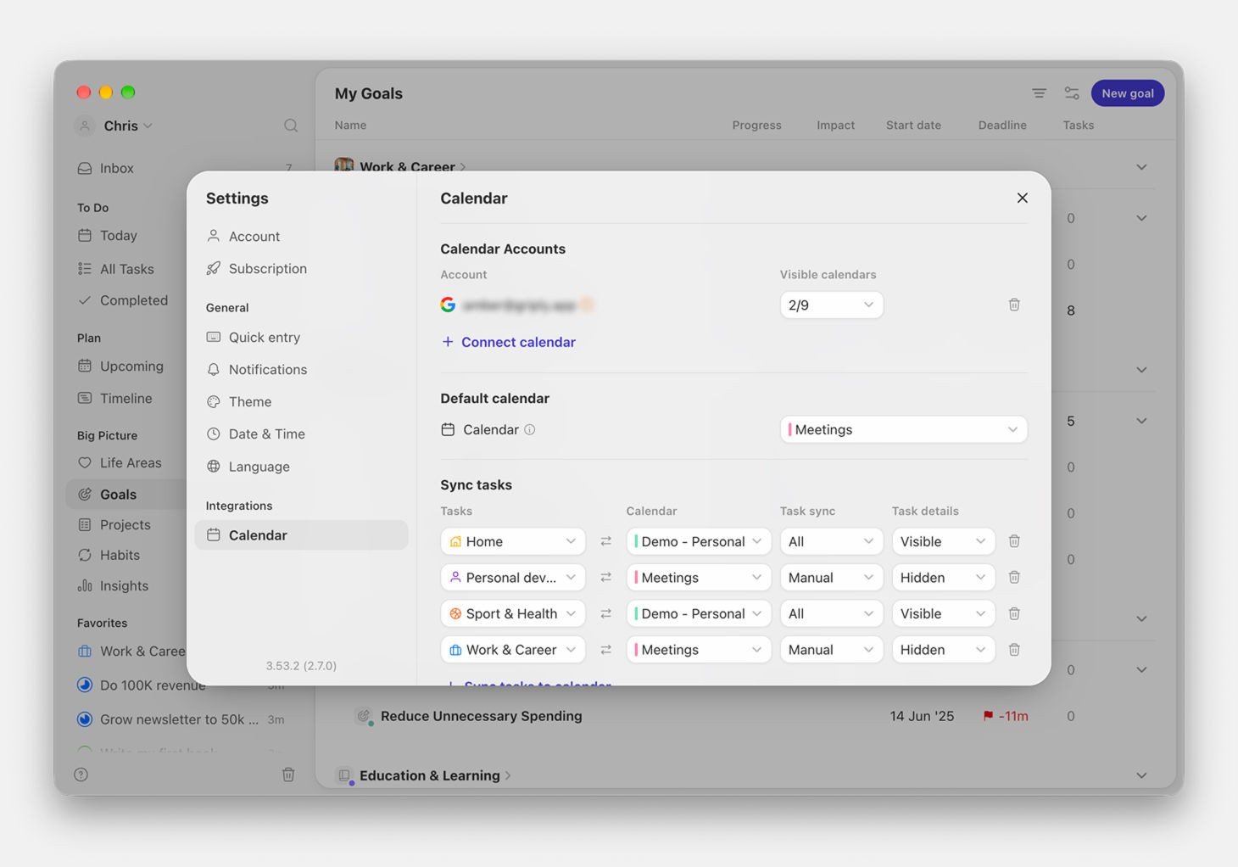Delete the Home sync task row

tap(1014, 541)
